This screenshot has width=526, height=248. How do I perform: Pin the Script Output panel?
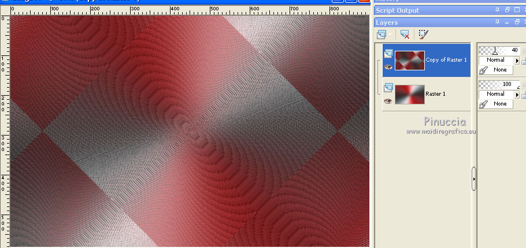497,10
